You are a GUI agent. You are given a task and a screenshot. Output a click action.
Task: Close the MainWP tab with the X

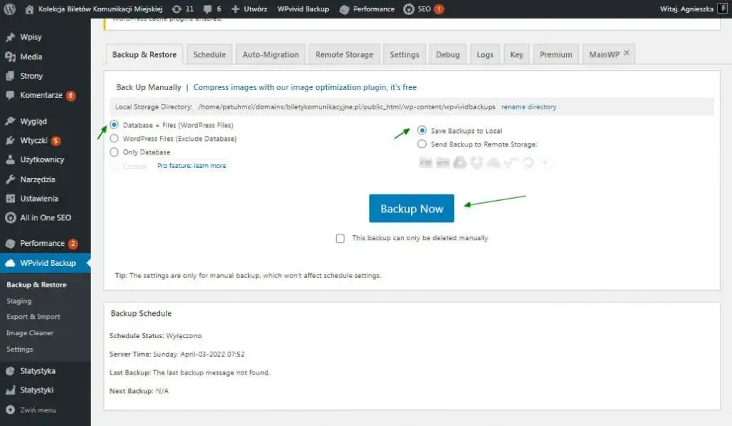click(626, 53)
